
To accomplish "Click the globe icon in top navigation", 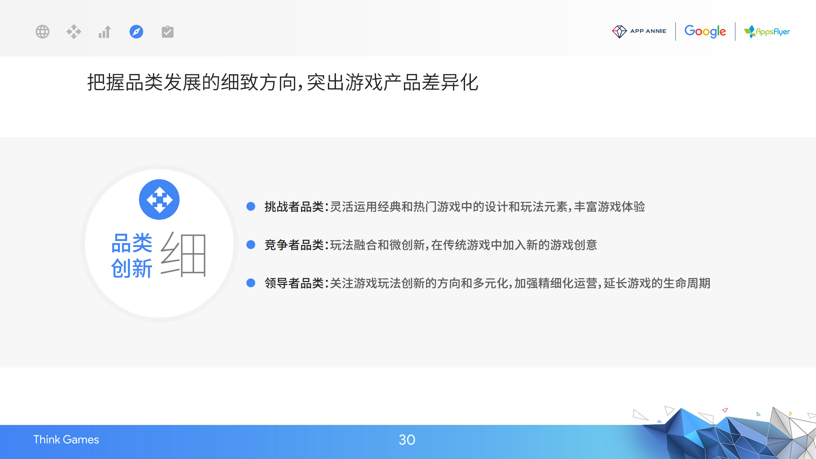I will 42,32.
